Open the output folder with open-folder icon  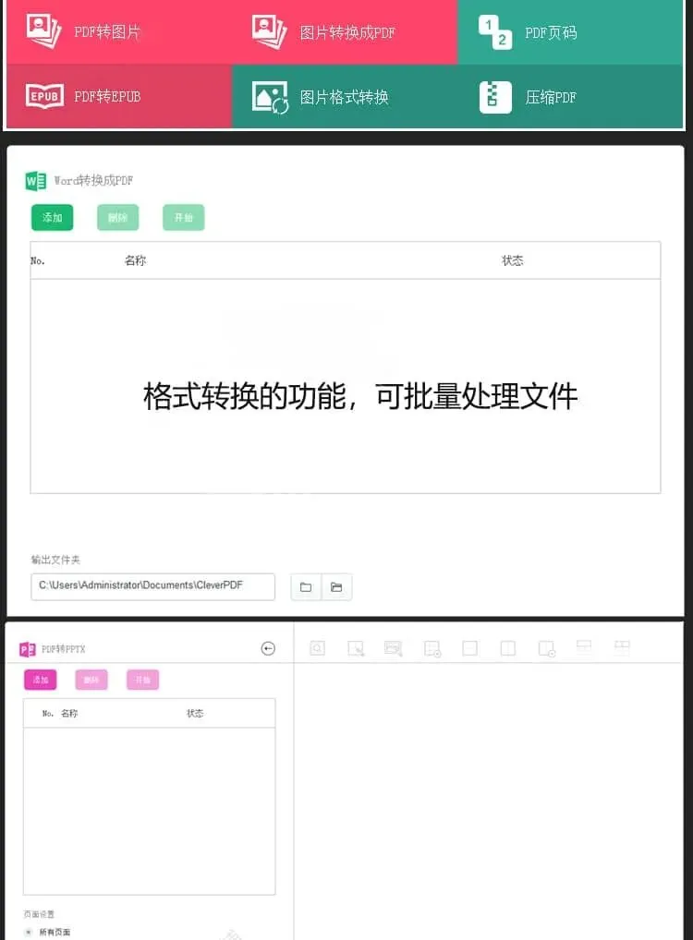click(336, 587)
